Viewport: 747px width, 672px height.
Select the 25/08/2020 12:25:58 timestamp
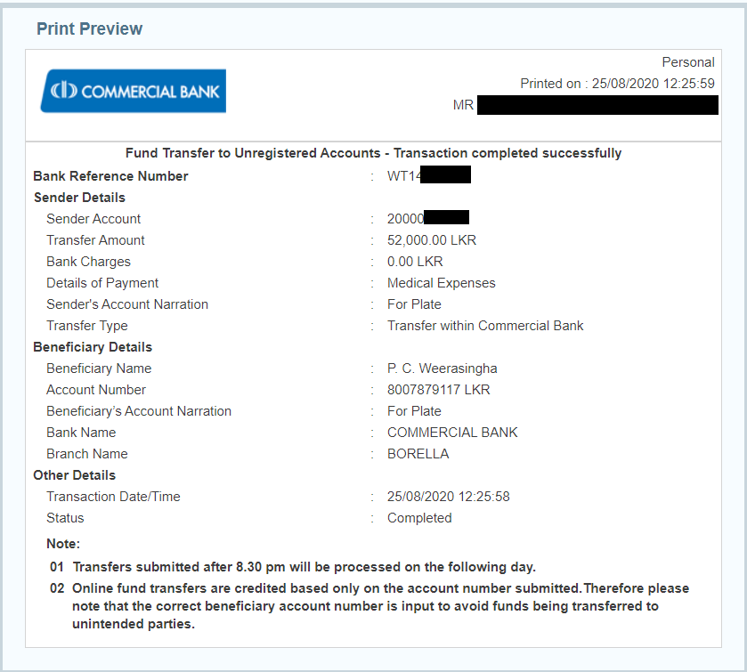coord(449,497)
